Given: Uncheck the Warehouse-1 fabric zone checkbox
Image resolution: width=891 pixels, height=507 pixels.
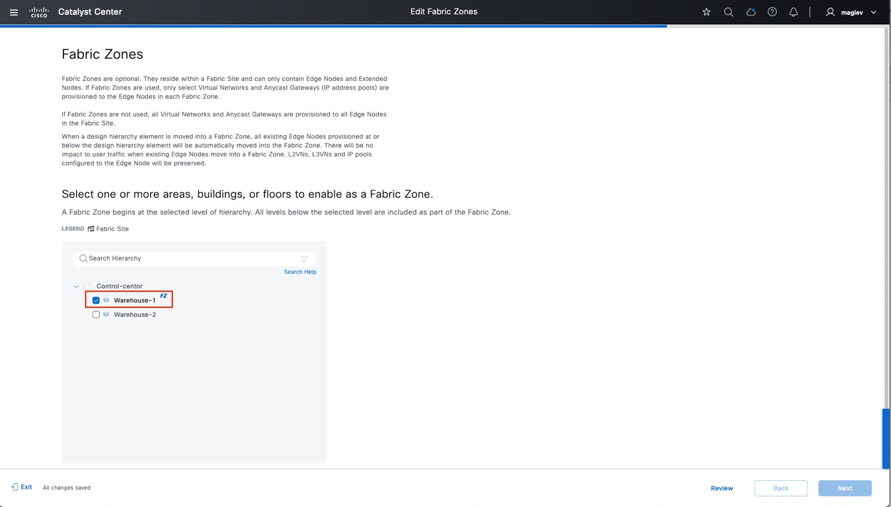Looking at the screenshot, I should tap(96, 300).
